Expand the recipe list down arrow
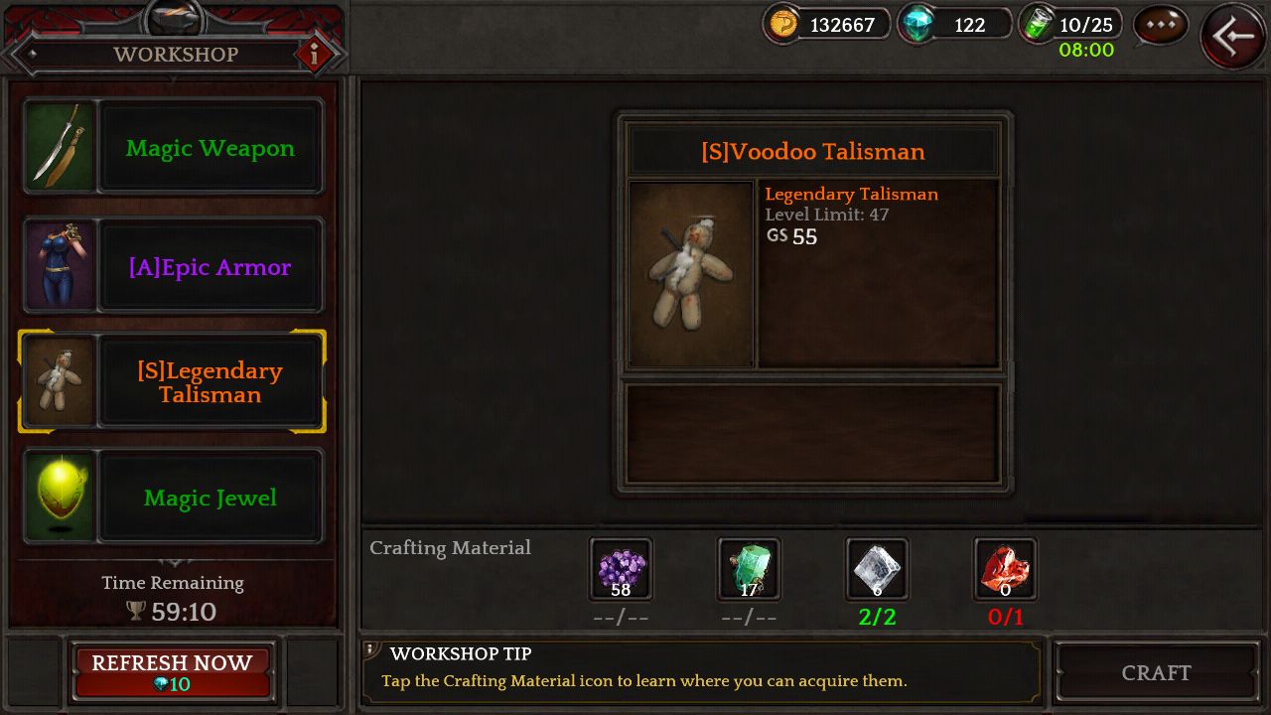Image resolution: width=1271 pixels, height=715 pixels. [176, 563]
